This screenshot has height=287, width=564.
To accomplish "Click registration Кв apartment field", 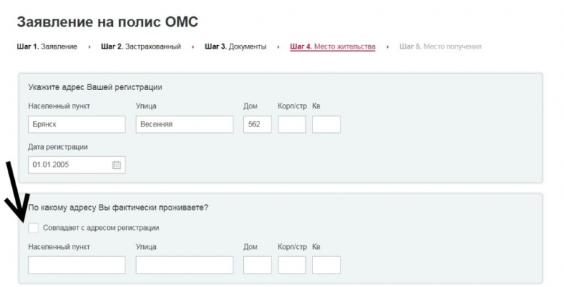I will 326,125.
